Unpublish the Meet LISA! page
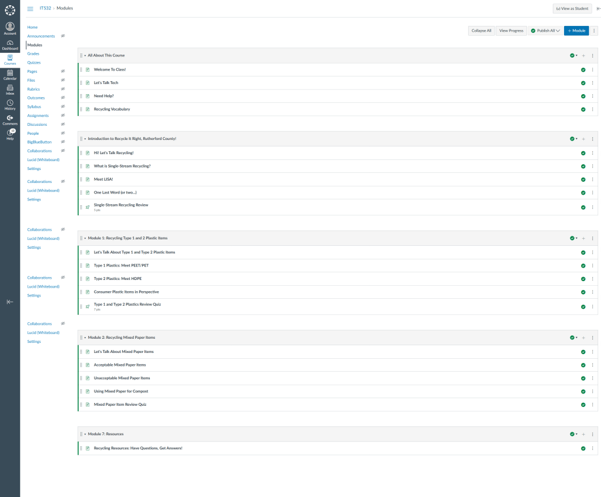Screen dimensions: 601x497 [583, 179]
